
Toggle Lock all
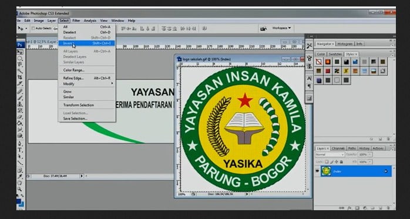341,162
